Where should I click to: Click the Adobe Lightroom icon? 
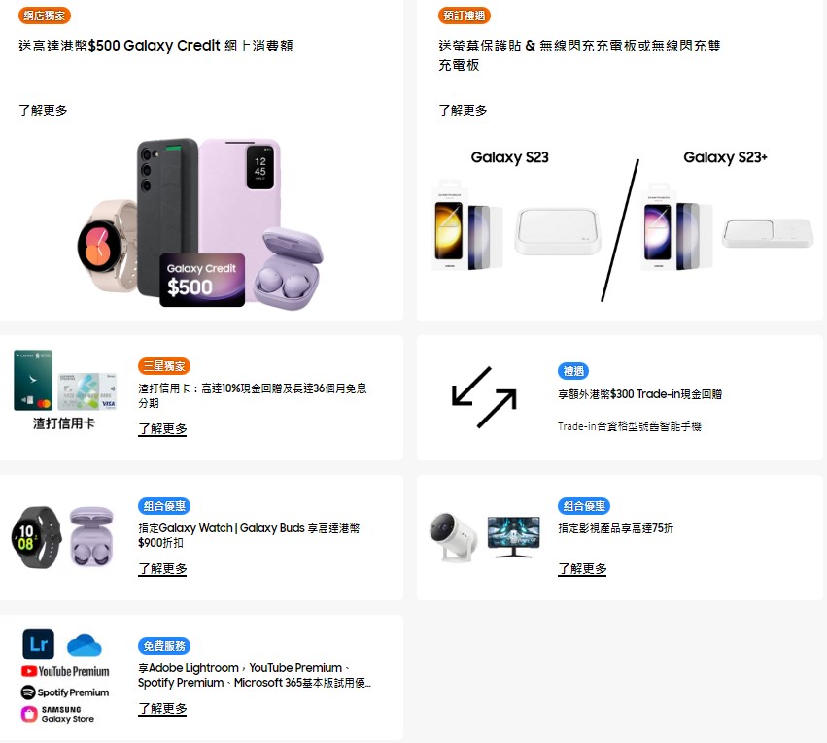[40, 643]
